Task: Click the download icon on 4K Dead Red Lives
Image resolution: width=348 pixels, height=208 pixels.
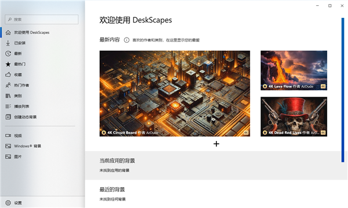Action: (265, 133)
